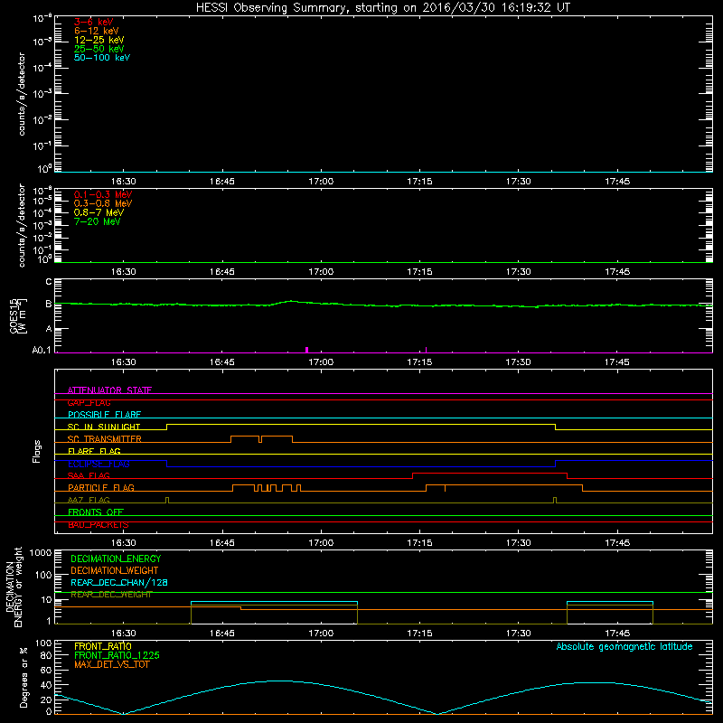Click the BAD_PACKETS flag label
723x723 pixels.
pos(99,525)
